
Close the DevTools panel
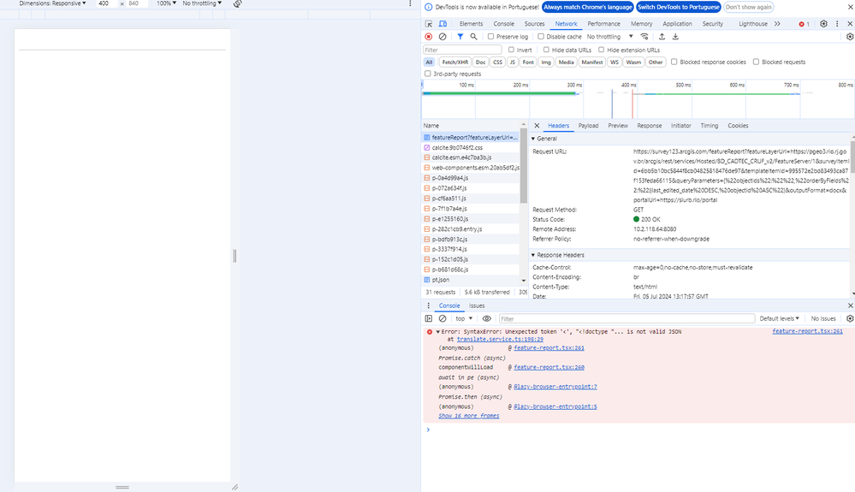tap(850, 24)
